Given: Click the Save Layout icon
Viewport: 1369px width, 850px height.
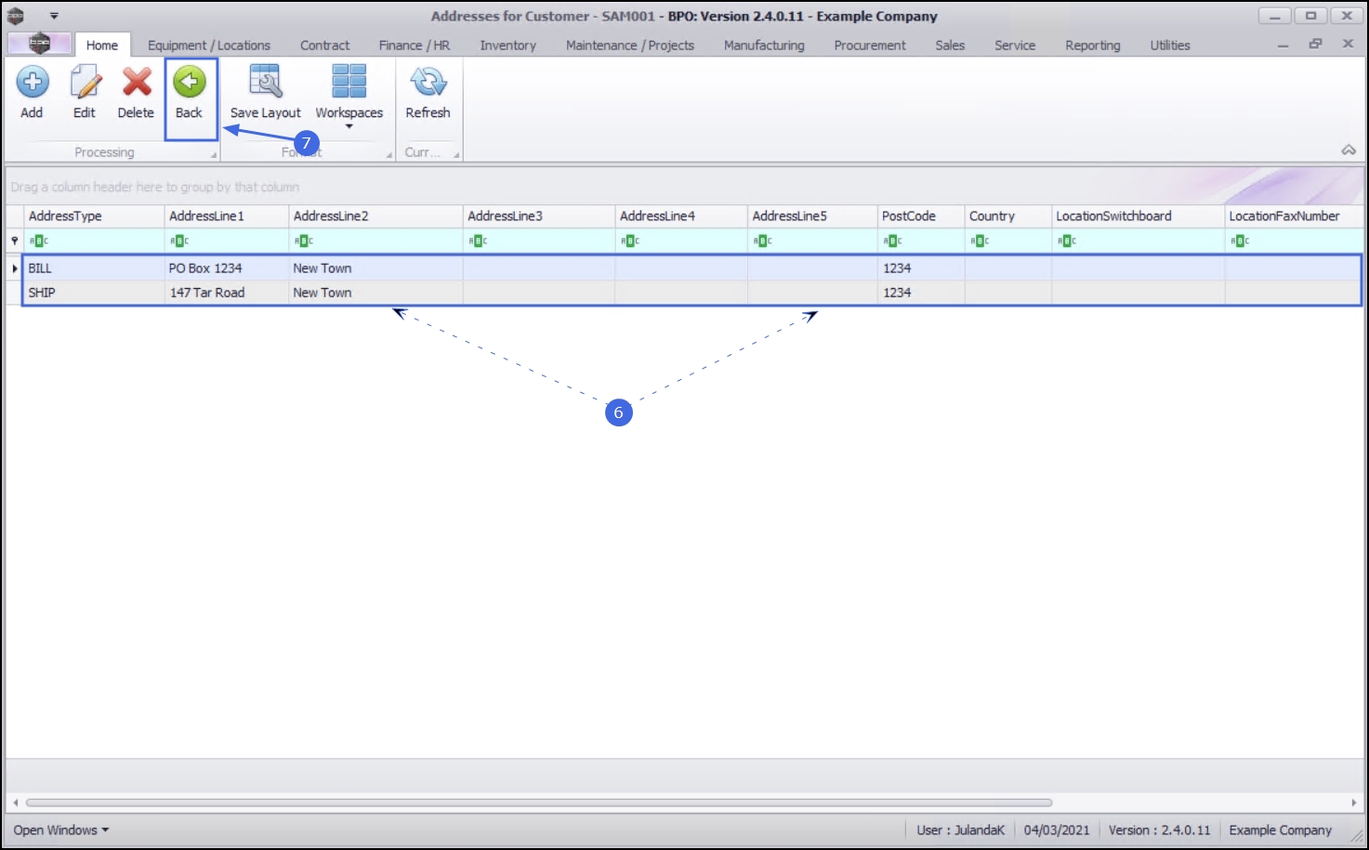Looking at the screenshot, I should (266, 82).
